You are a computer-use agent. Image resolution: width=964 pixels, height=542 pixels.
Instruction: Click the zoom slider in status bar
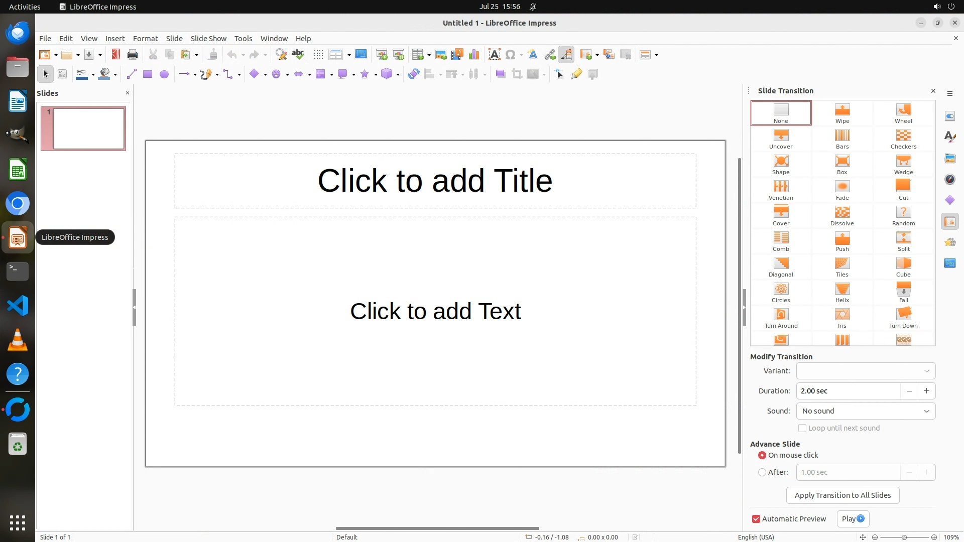tap(904, 537)
